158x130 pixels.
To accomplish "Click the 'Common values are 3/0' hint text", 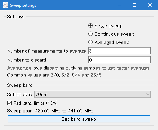I will tap(55, 75).
